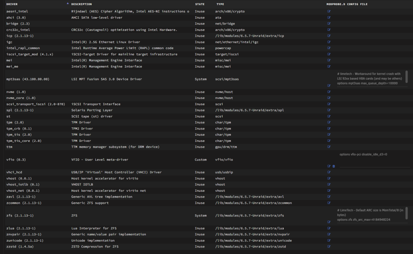This screenshot has height=254, width=413.
Task: Click the mpt3sas max_queue_depth config text
Action: click(367, 83)
